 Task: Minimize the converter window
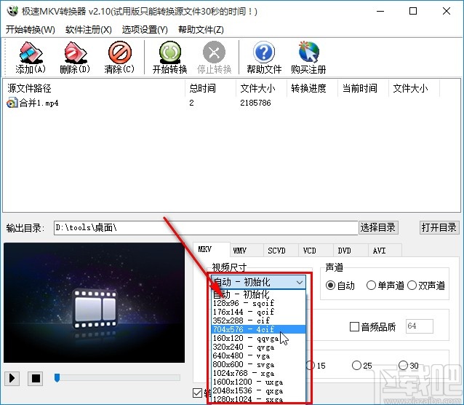tap(380, 11)
